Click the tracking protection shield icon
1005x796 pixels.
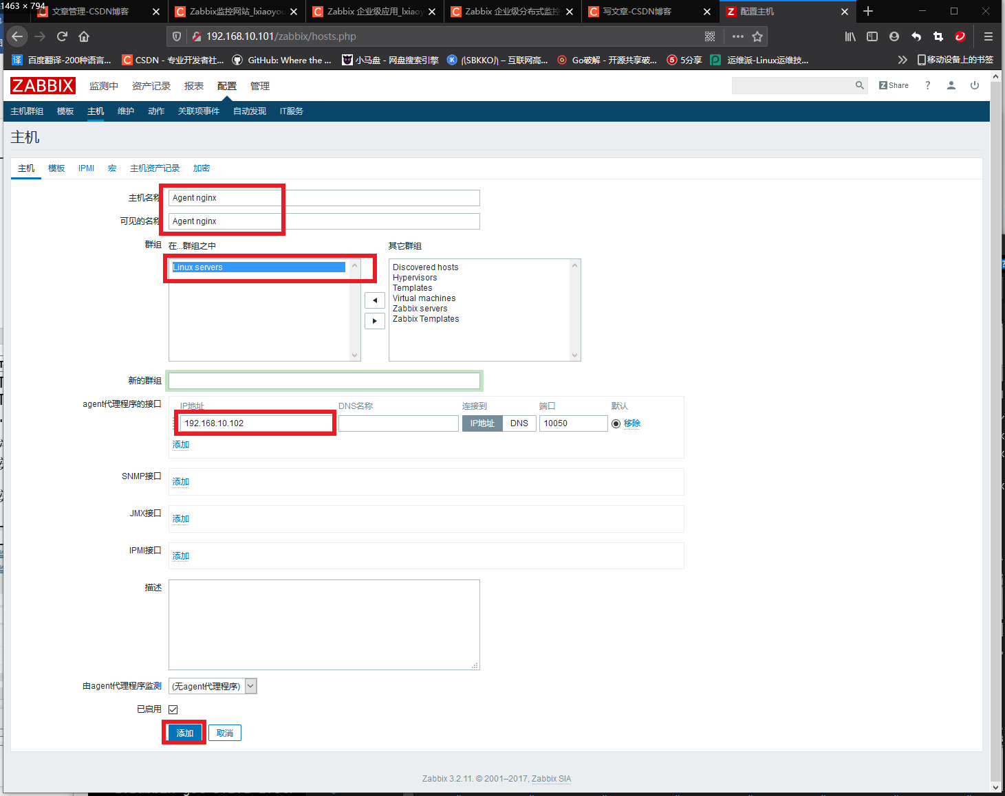(x=177, y=36)
